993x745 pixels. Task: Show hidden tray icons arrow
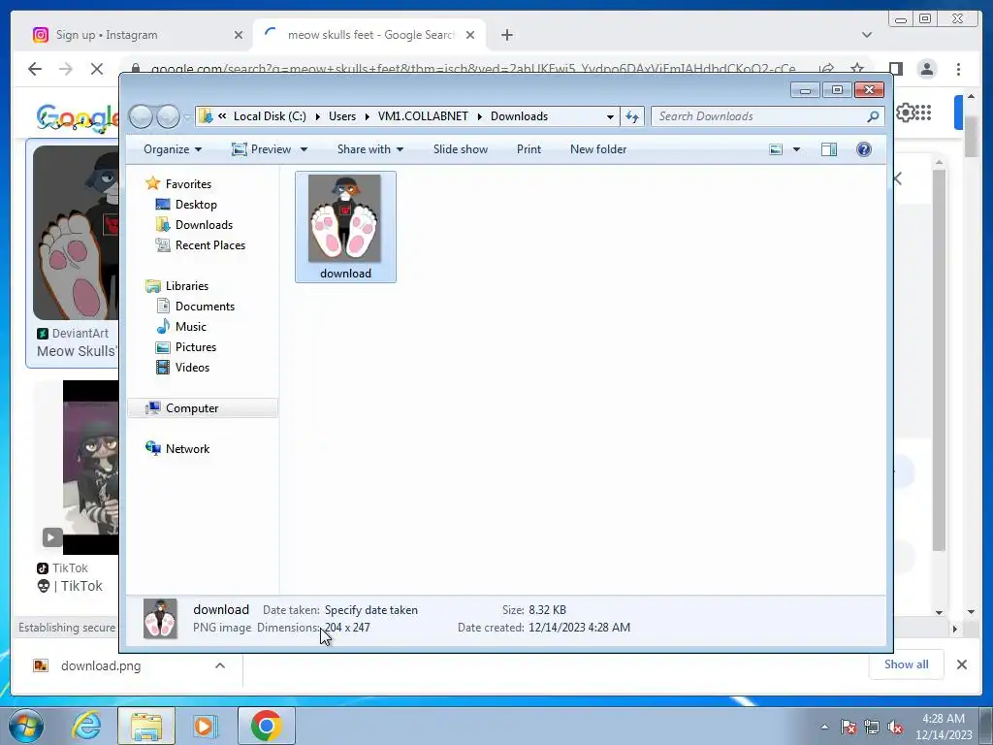click(x=824, y=727)
